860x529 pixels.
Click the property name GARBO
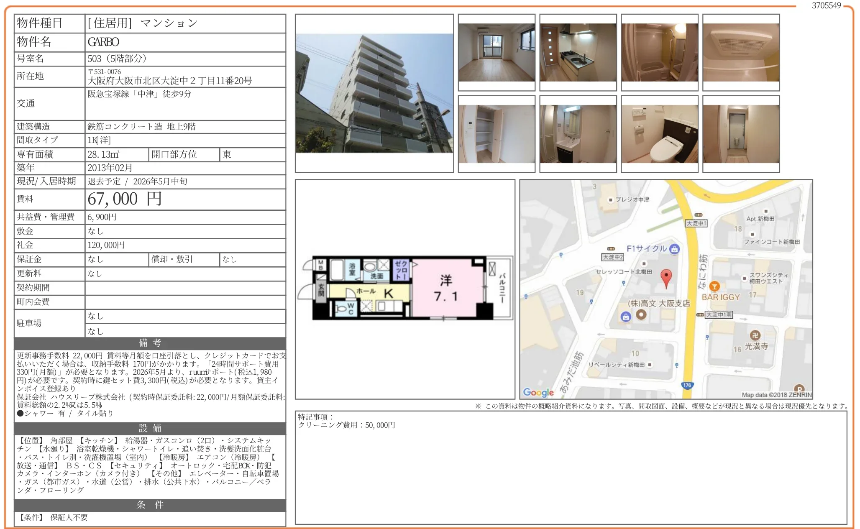tap(103, 42)
